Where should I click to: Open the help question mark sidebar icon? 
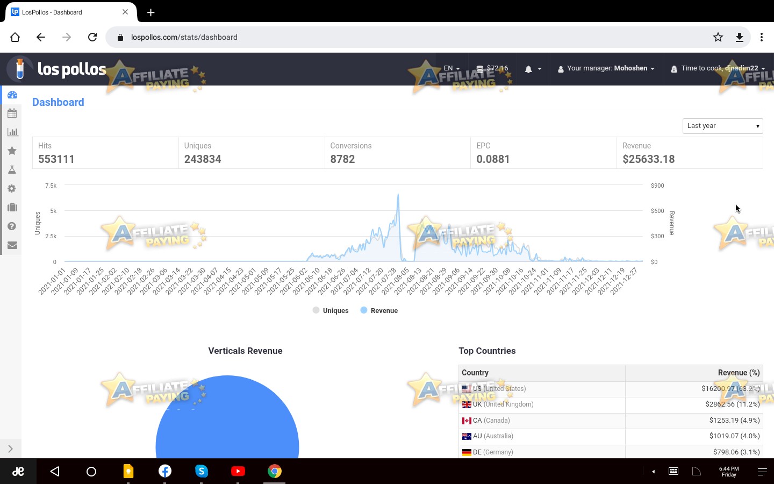point(12,226)
